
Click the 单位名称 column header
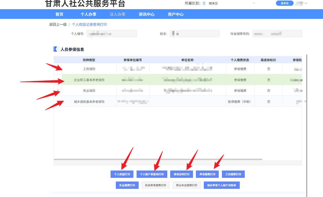[x=187, y=60]
